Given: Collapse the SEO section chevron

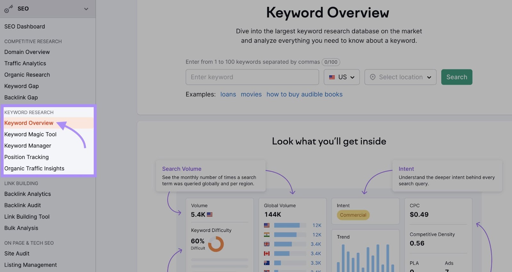Looking at the screenshot, I should coord(86,9).
